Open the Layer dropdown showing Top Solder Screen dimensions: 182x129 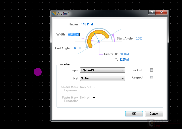click(102, 70)
